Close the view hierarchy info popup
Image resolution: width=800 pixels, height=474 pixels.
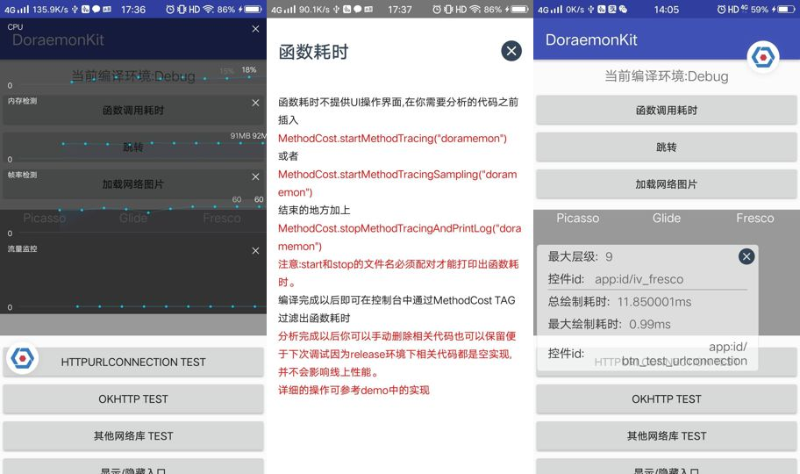[746, 256]
